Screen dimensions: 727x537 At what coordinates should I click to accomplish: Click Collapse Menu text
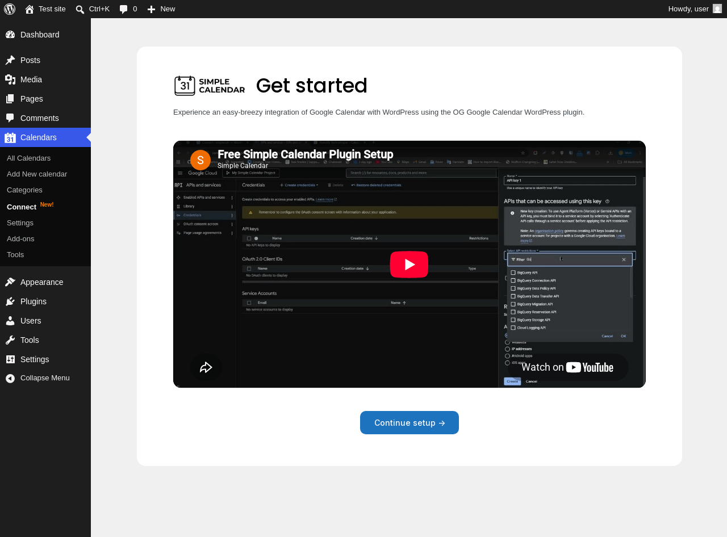tap(45, 378)
